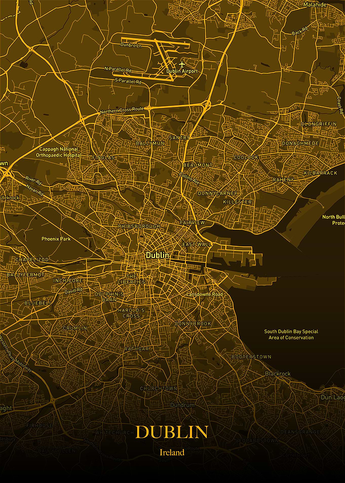Select the 'Lansdowne Road' label
Image resolution: width=345 pixels, height=483 pixels.
click(x=205, y=294)
